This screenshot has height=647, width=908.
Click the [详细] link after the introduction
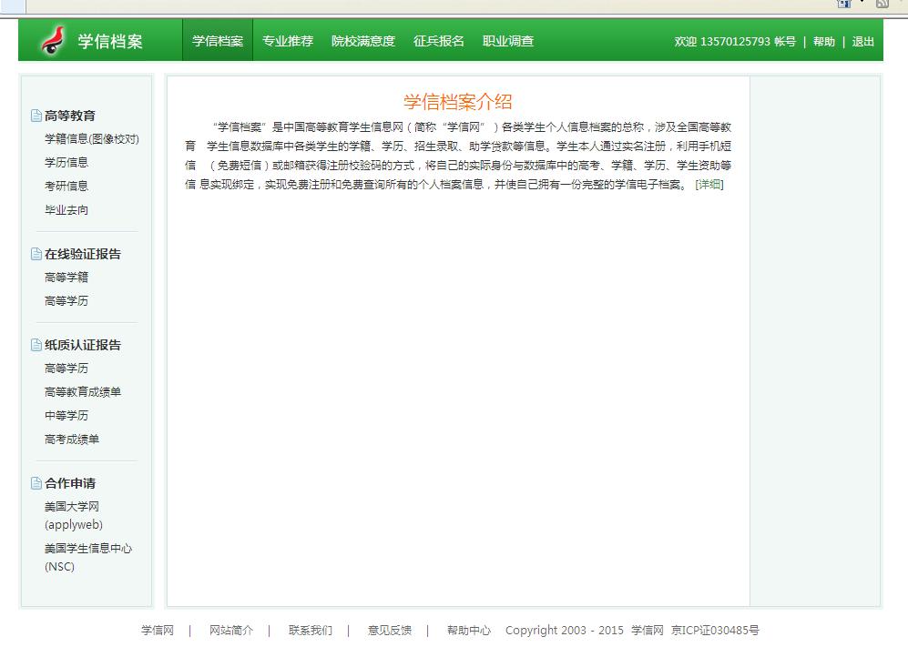[709, 185]
